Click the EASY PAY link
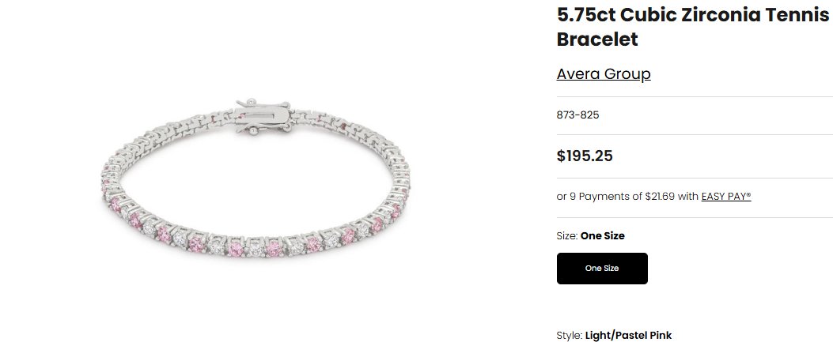The image size is (833, 342). (x=726, y=196)
